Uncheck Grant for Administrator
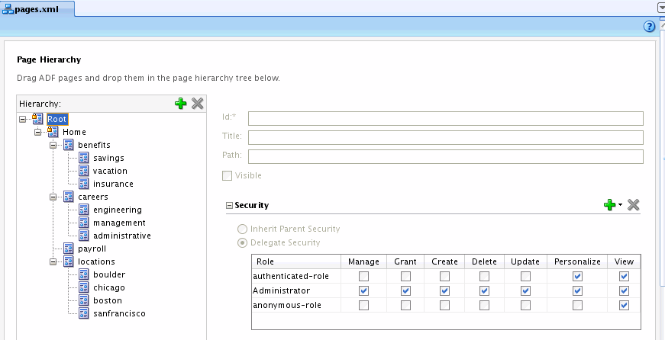 coord(405,291)
